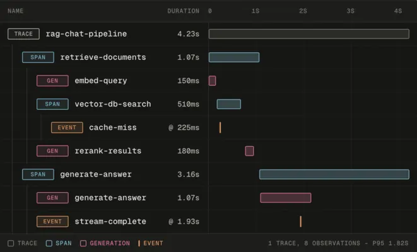Click the rerank-results timeline bar
Image resolution: width=417 pixels, height=252 pixels.
pyautogui.click(x=249, y=151)
